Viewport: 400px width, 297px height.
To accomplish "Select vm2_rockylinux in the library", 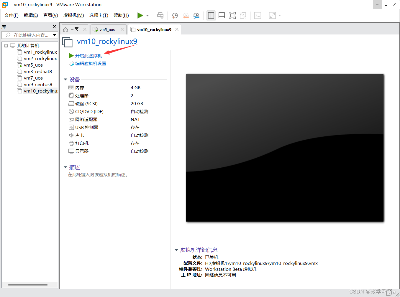I will [37, 59].
